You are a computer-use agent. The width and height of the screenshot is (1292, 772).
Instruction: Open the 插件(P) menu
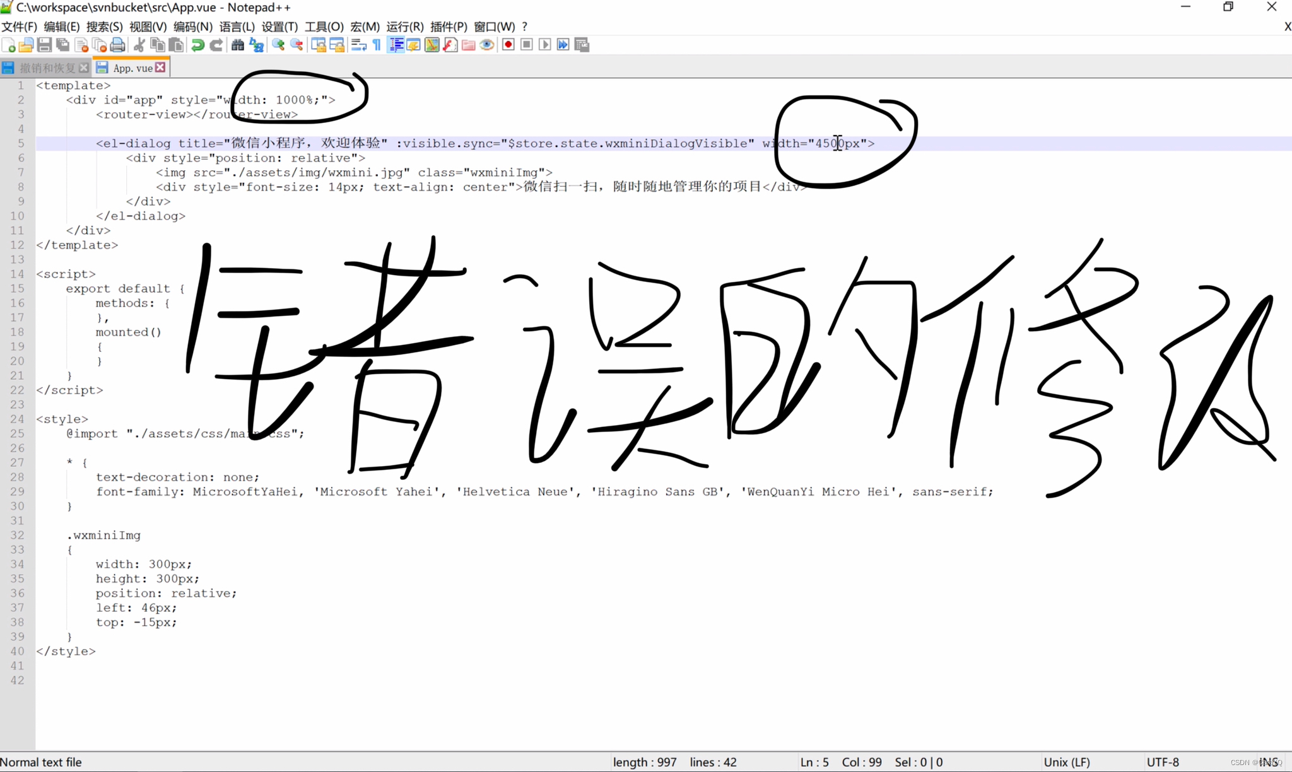click(x=449, y=26)
